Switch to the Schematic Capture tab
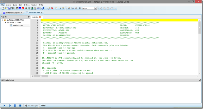 click(13, 13)
